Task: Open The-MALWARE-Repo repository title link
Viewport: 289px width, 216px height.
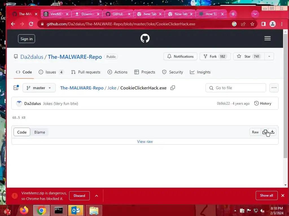Action: coord(75,57)
